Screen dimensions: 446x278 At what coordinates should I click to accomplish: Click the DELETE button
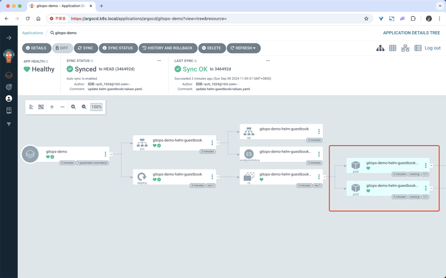(x=212, y=48)
